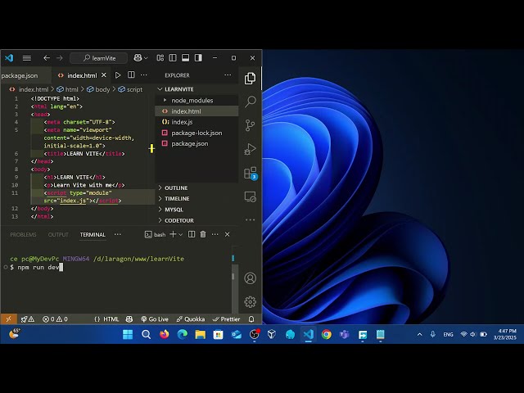
Task: Expand the MYSQL section
Action: pos(197,210)
